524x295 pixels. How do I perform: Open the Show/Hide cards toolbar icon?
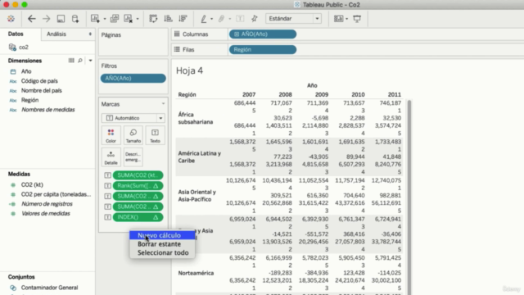click(x=338, y=19)
